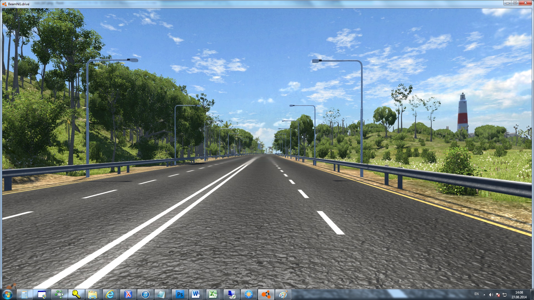Show hidden system tray icons arrow
Image resolution: width=534 pixels, height=300 pixels.
[484, 295]
